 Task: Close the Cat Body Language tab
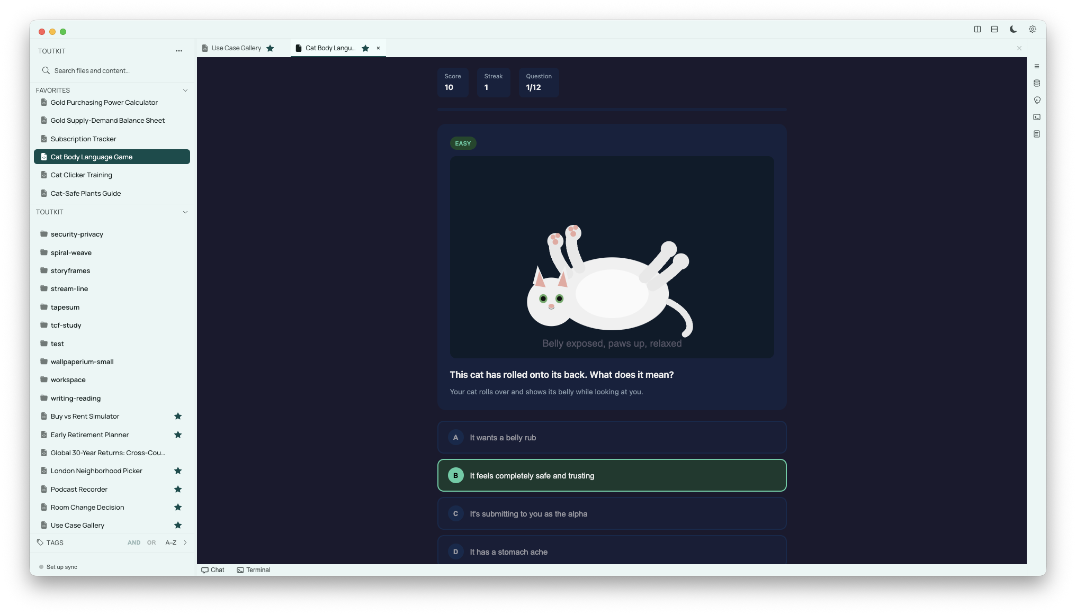point(378,48)
